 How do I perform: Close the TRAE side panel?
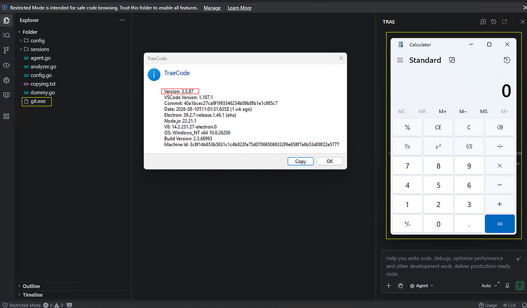coord(522,22)
